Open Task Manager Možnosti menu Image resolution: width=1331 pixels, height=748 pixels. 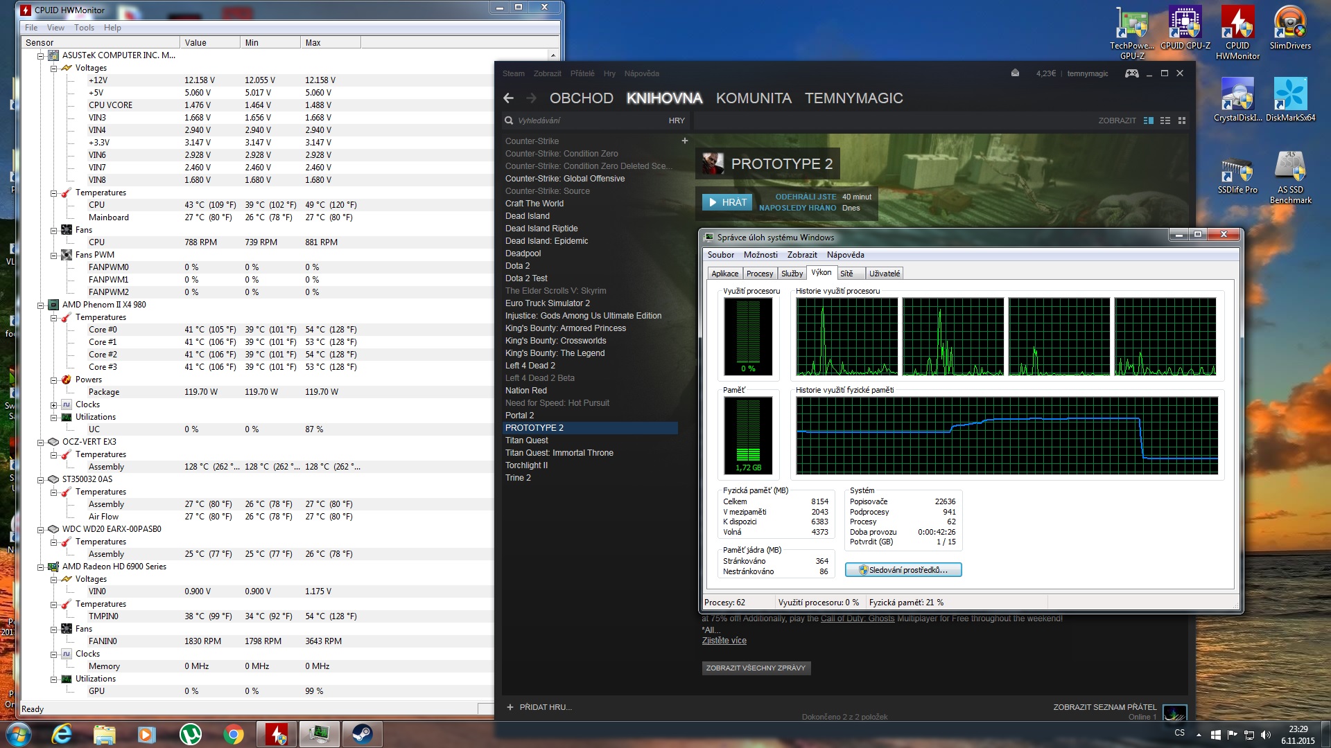click(x=760, y=255)
